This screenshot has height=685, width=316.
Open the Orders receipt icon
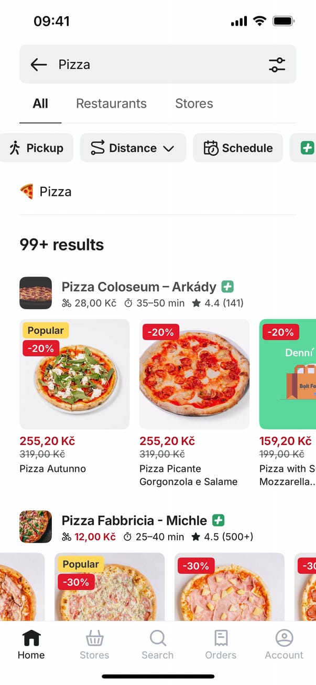[x=221, y=638]
